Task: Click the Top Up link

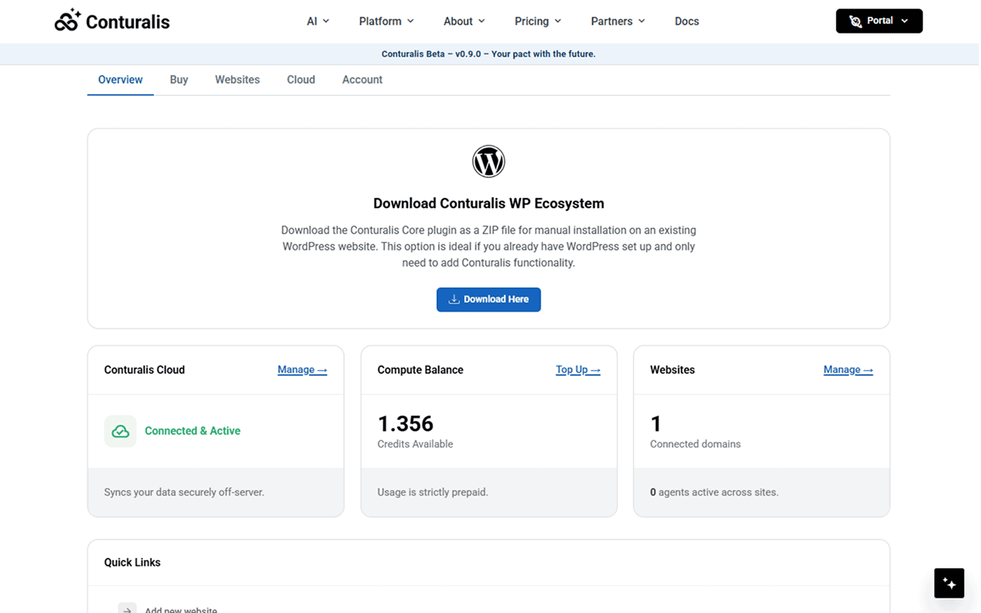Action: tap(578, 370)
